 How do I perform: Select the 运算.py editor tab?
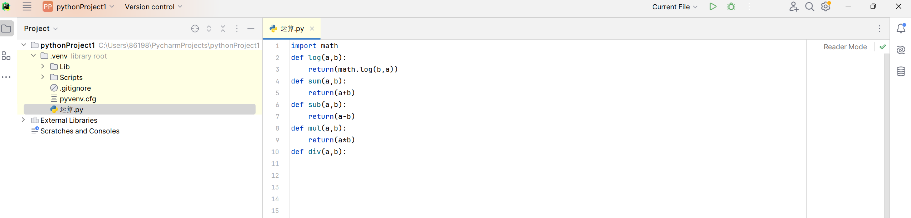292,29
